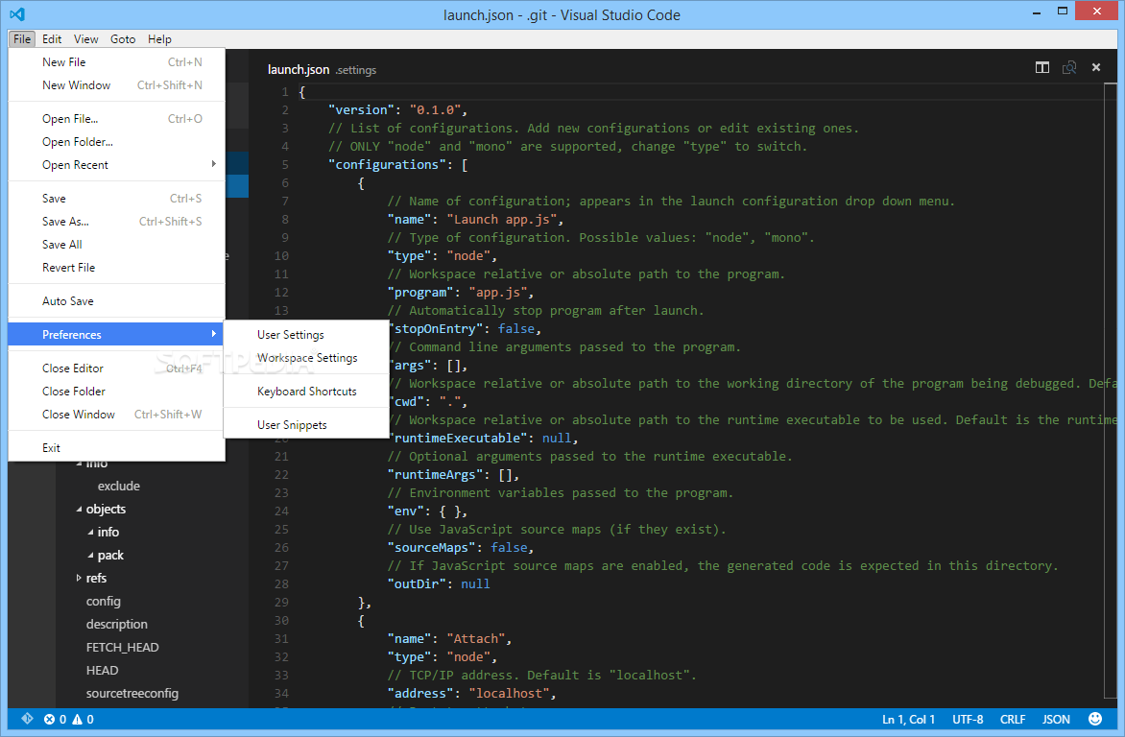Close the launch.json editor with the X icon
The width and height of the screenshot is (1125, 737).
[x=1095, y=67]
